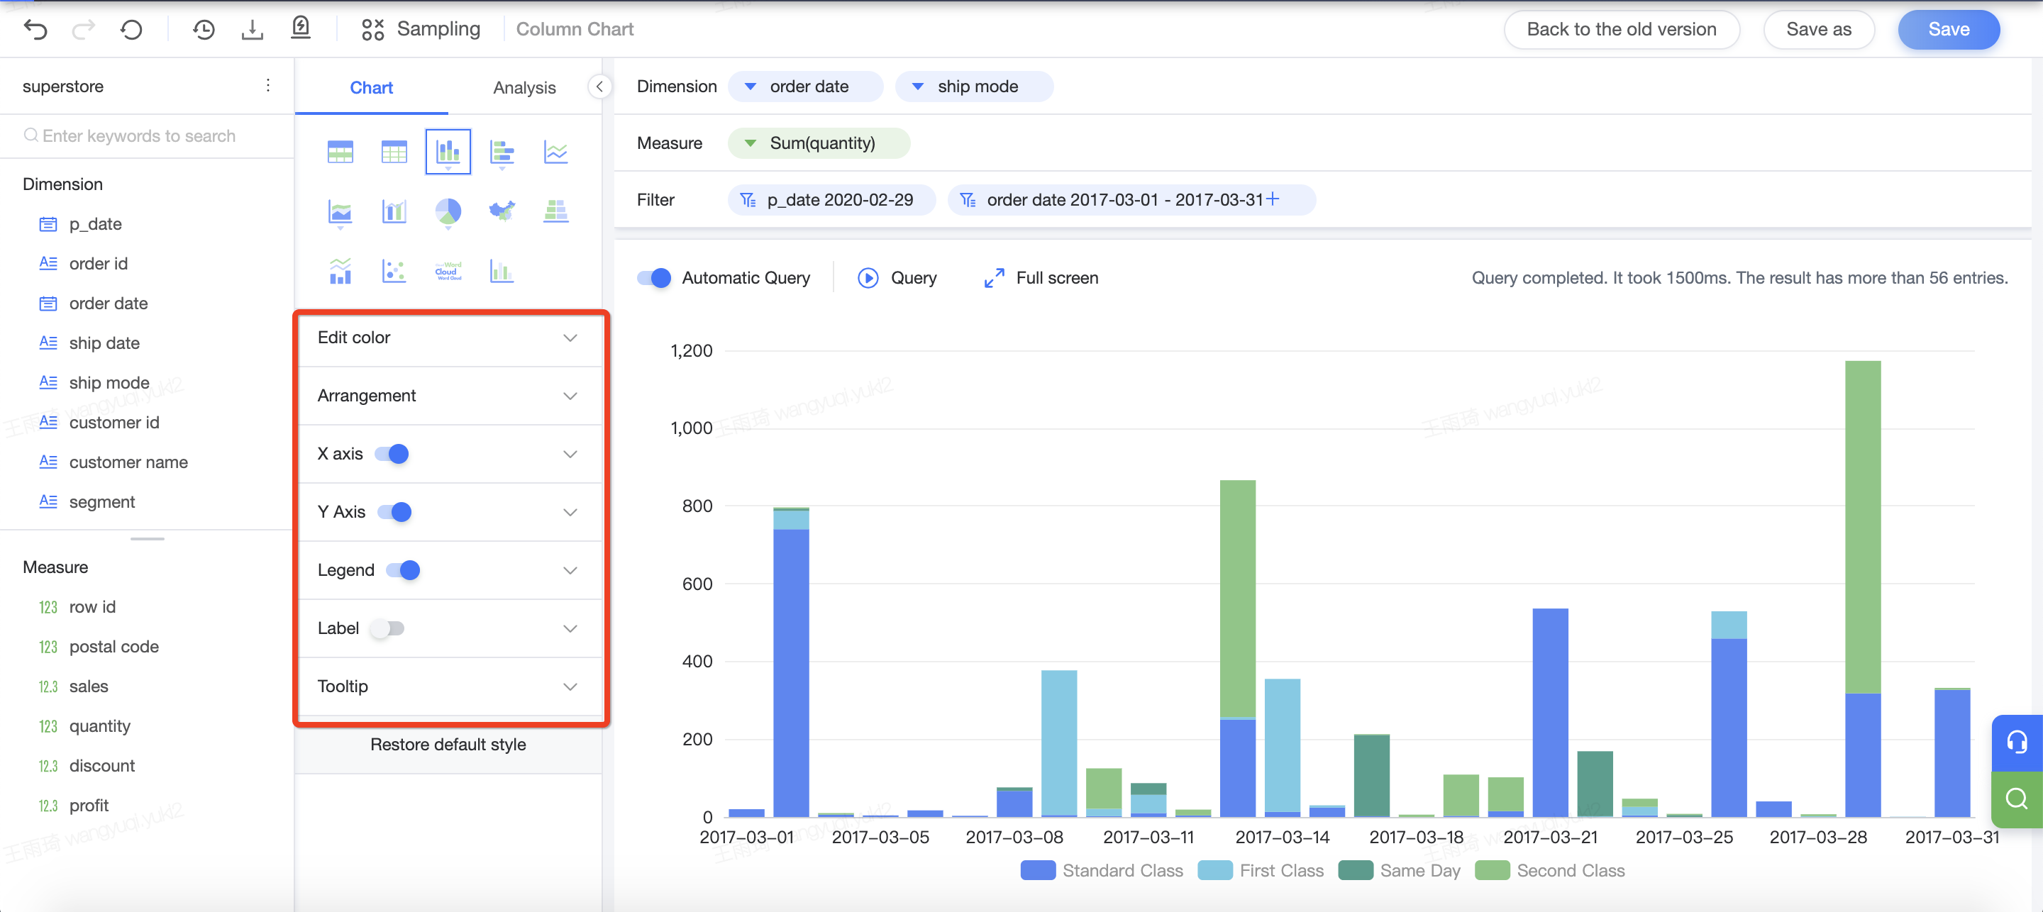2043x912 pixels.
Task: Open chart in Full screen
Action: 1041,279
